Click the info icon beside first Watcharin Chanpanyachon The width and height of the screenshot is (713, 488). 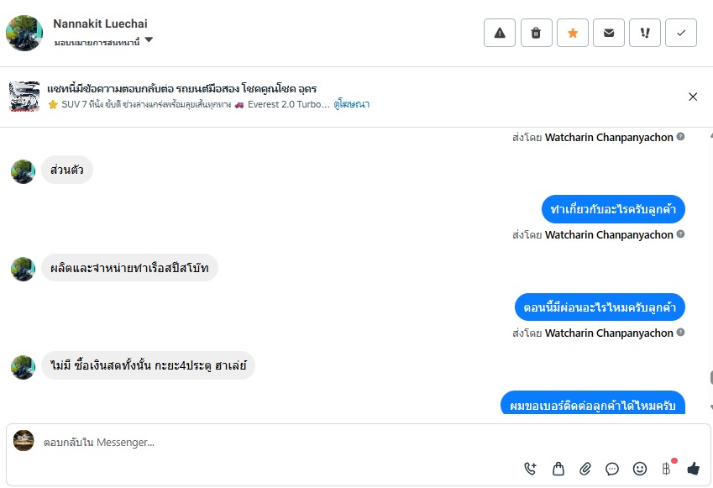pyautogui.click(x=681, y=136)
